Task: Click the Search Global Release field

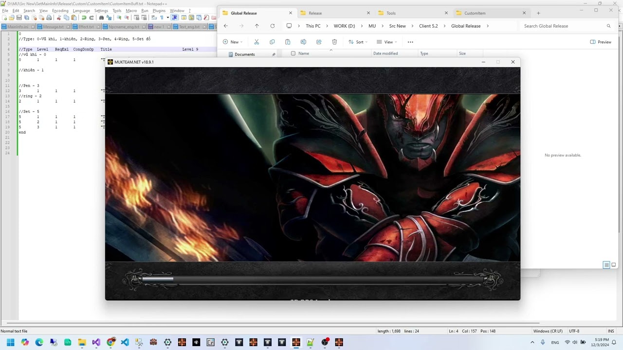Action: pyautogui.click(x=567, y=26)
